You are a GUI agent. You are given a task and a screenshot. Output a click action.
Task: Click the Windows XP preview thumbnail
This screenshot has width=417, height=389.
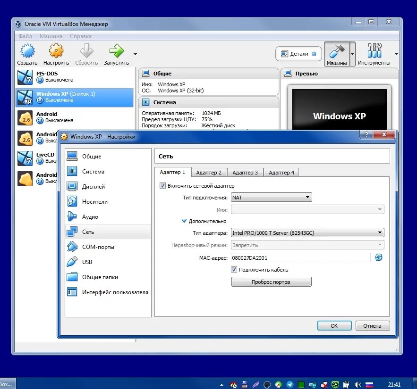point(340,109)
